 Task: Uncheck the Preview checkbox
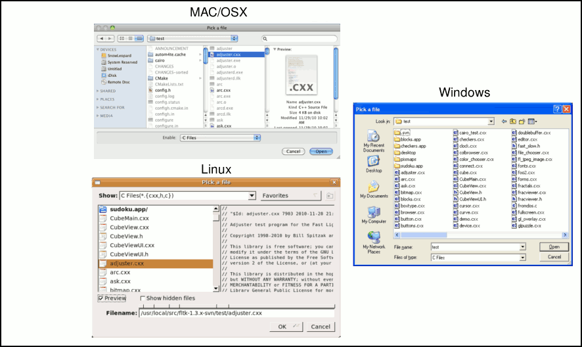[x=101, y=298]
